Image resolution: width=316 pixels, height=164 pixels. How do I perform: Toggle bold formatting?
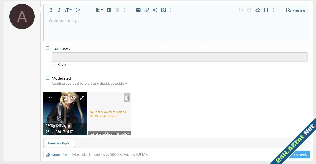point(51,10)
